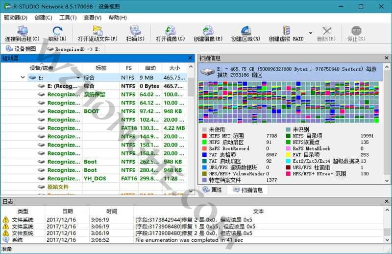Click the HFS/HFS+ BTree+ 范围 pink swatch
This screenshot has width=392, height=254.
pyautogui.click(x=288, y=173)
